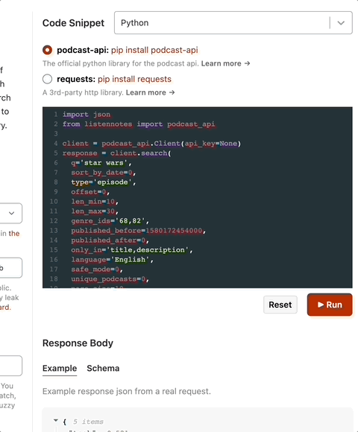This screenshot has height=432, width=358.
Task: Click the input field ending in 'b' on left panel
Action: coord(11,267)
